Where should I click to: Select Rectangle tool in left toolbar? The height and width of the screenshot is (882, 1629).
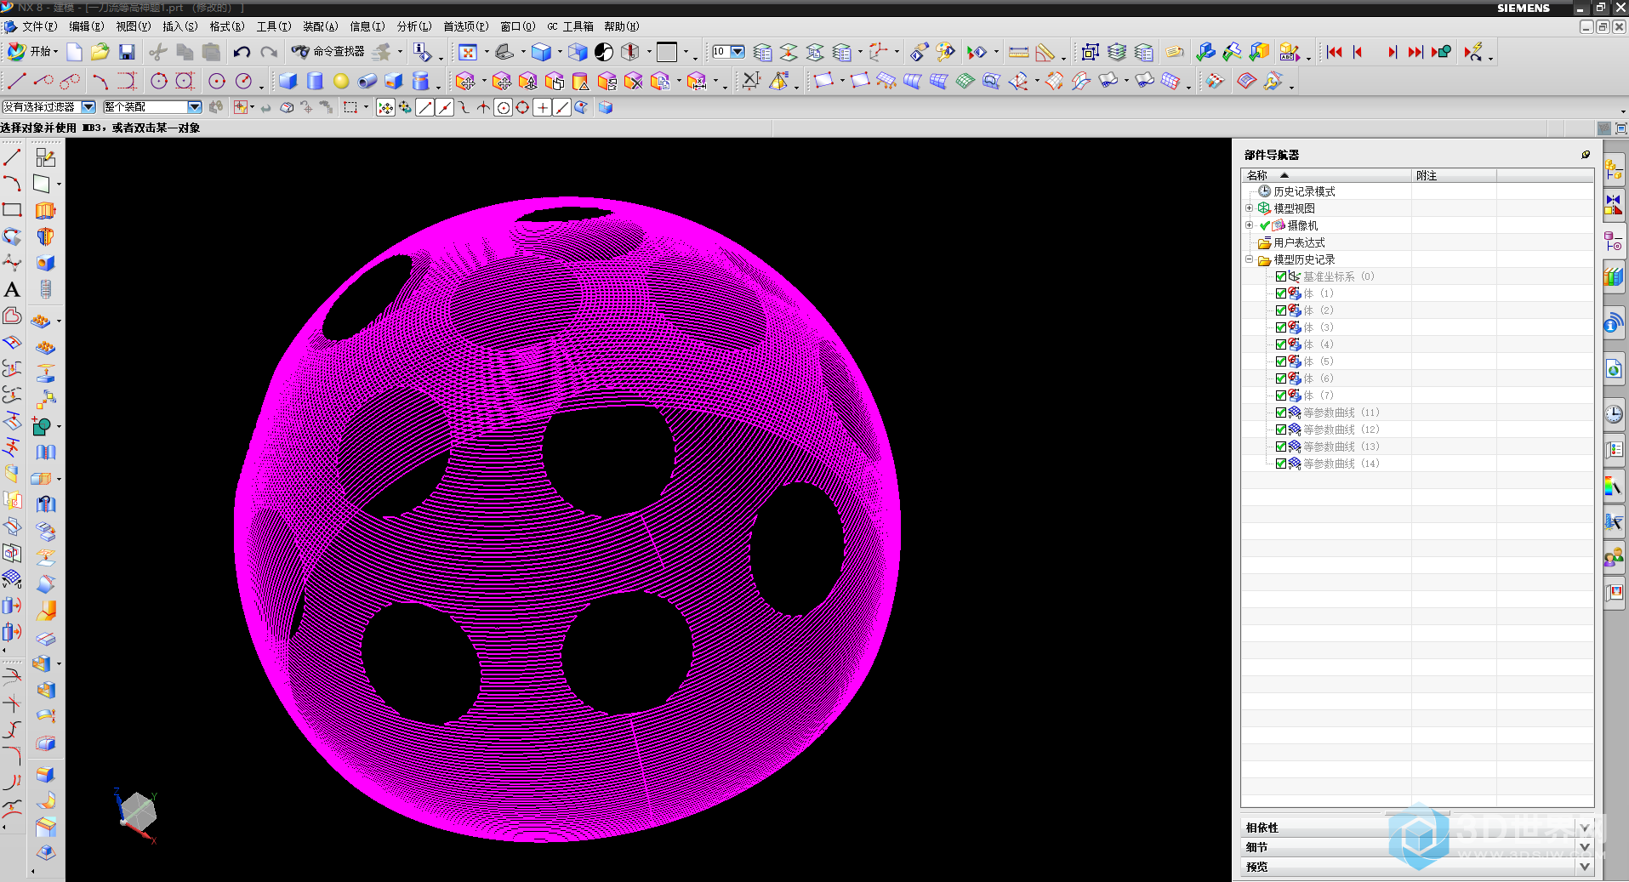[x=12, y=210]
